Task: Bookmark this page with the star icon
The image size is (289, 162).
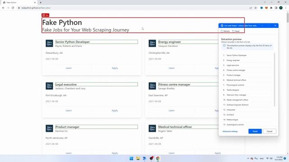Action: coord(256,8)
